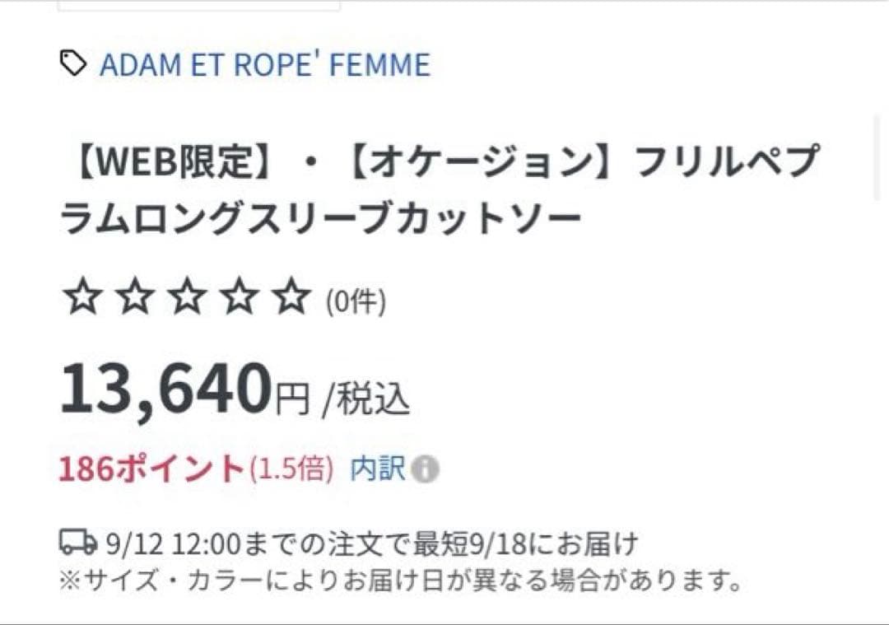The width and height of the screenshot is (889, 625).
Task: Click the 内訳 points breakdown link
Action: coord(378,469)
